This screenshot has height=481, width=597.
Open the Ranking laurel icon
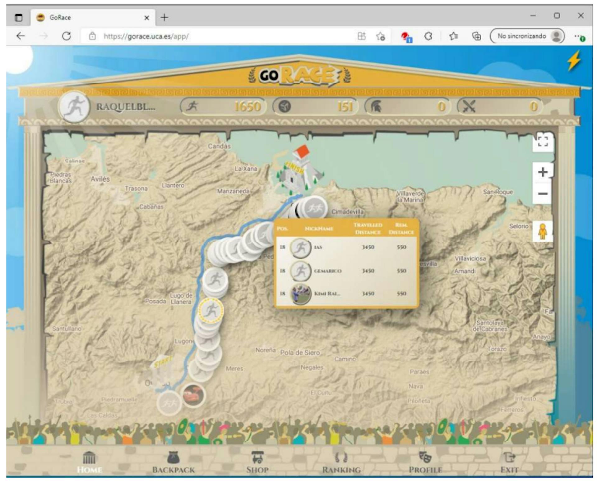click(x=341, y=457)
